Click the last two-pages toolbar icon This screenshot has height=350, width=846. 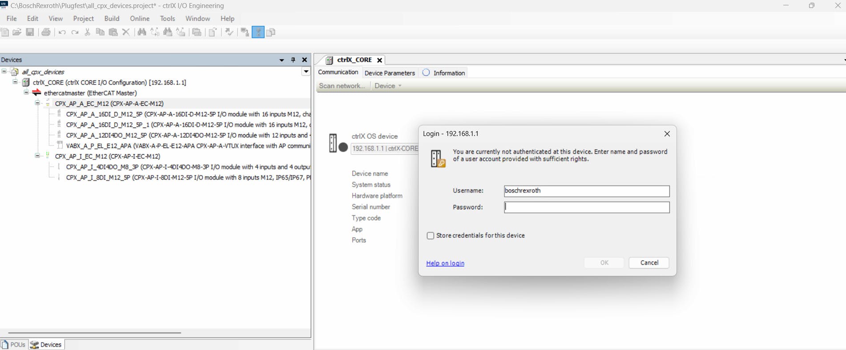tap(271, 32)
